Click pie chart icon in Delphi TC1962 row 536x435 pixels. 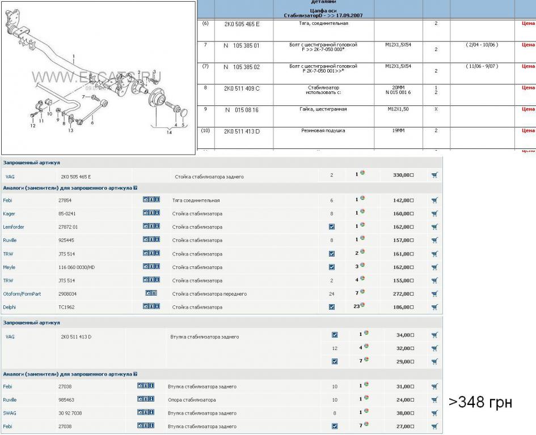pyautogui.click(x=362, y=305)
